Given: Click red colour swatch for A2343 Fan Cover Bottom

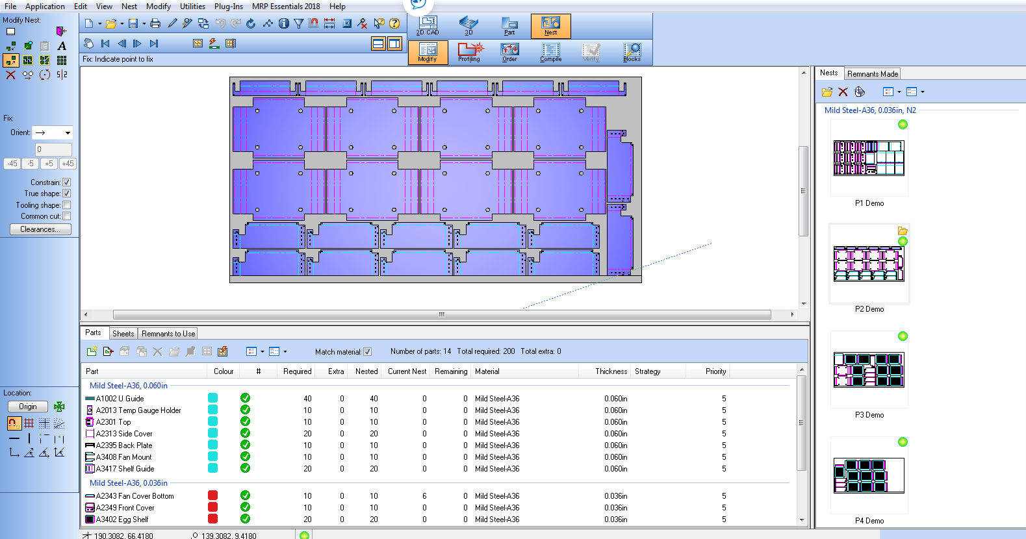Looking at the screenshot, I should click(x=212, y=495).
